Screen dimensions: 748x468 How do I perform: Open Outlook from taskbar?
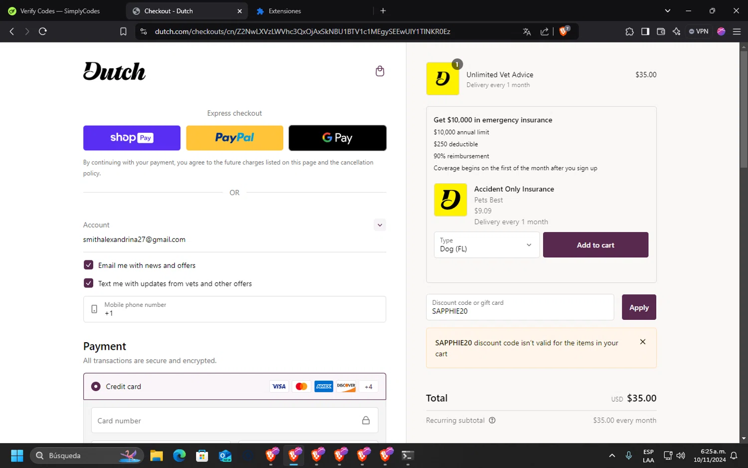pos(225,456)
